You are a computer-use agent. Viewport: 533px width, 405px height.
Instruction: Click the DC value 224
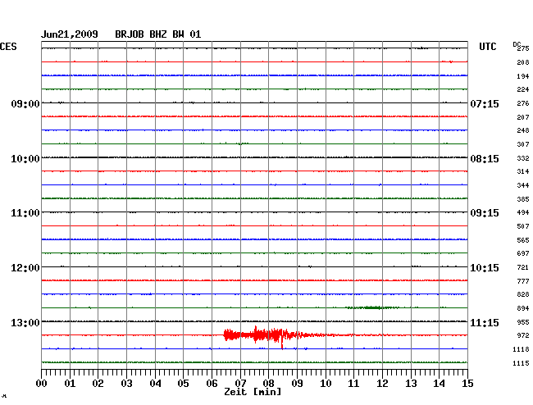523,89
